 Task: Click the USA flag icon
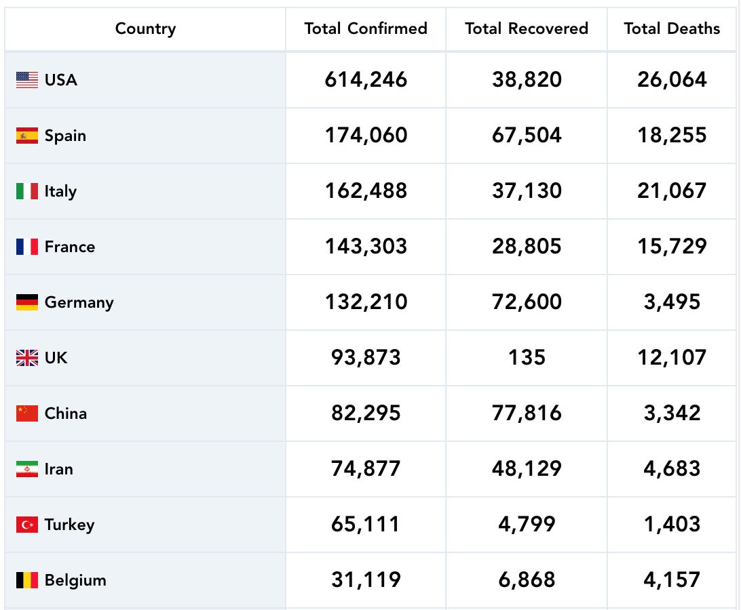27,80
